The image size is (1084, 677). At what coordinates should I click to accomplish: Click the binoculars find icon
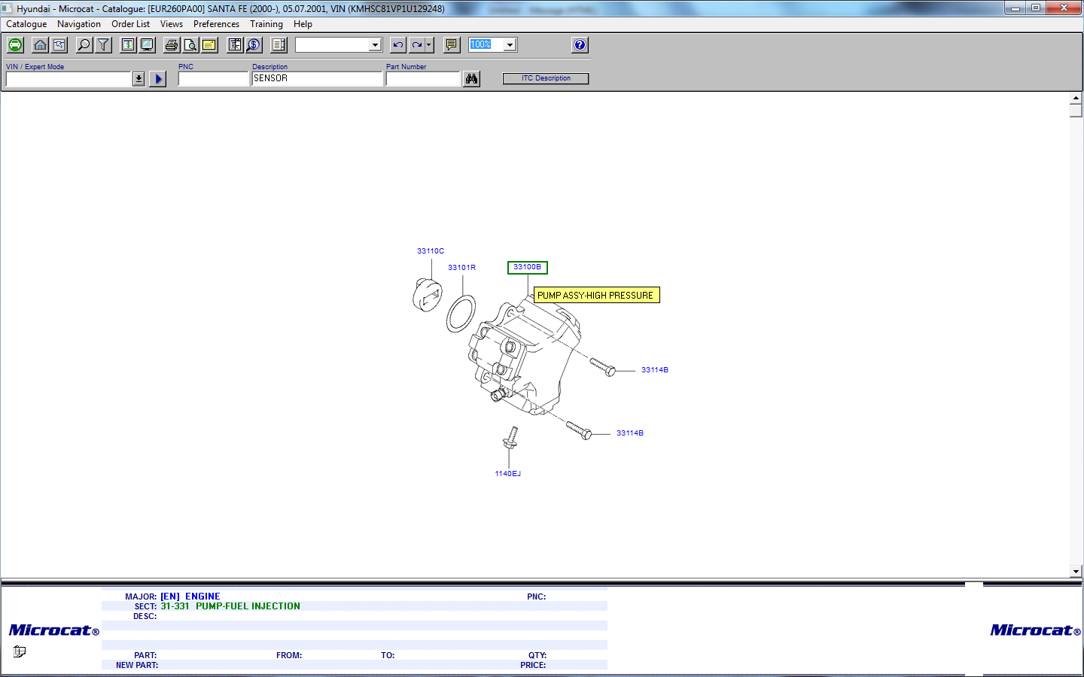(x=471, y=79)
